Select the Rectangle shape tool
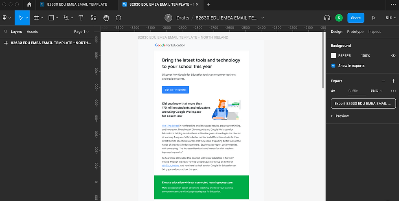The width and height of the screenshot is (399, 201). pos(51,18)
